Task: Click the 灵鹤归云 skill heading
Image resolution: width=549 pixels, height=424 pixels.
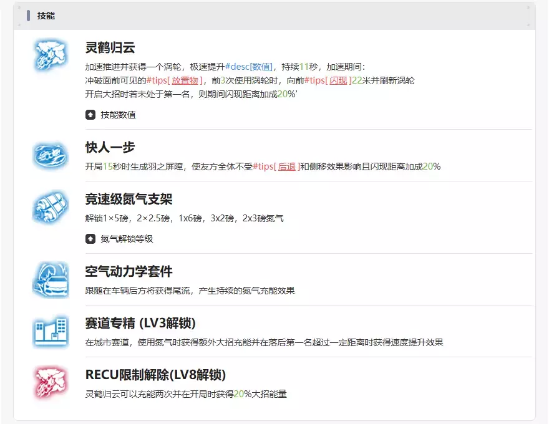Action: coord(110,47)
